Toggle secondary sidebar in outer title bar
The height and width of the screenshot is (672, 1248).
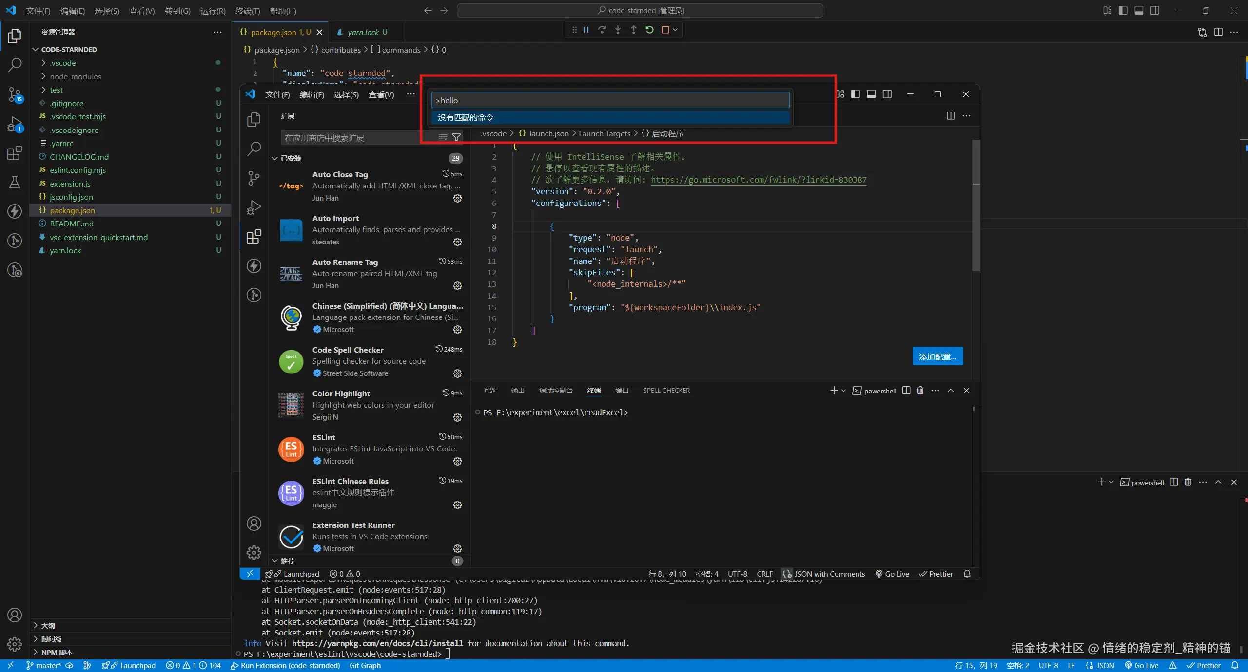click(1155, 11)
